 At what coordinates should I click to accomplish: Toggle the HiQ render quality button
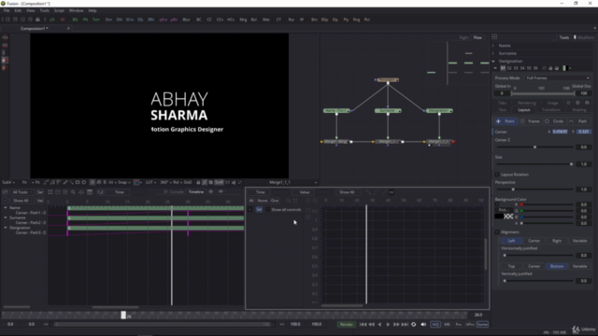pyautogui.click(x=435, y=325)
